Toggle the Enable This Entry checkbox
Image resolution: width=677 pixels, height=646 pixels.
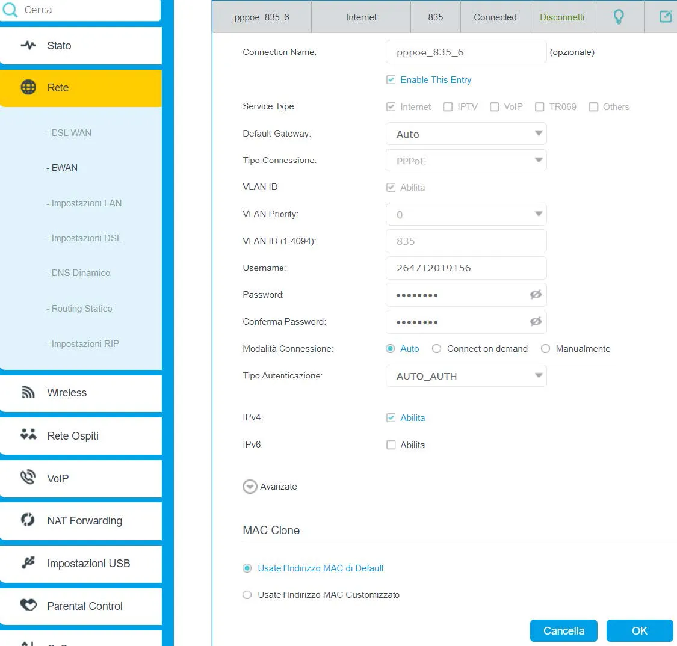point(391,80)
